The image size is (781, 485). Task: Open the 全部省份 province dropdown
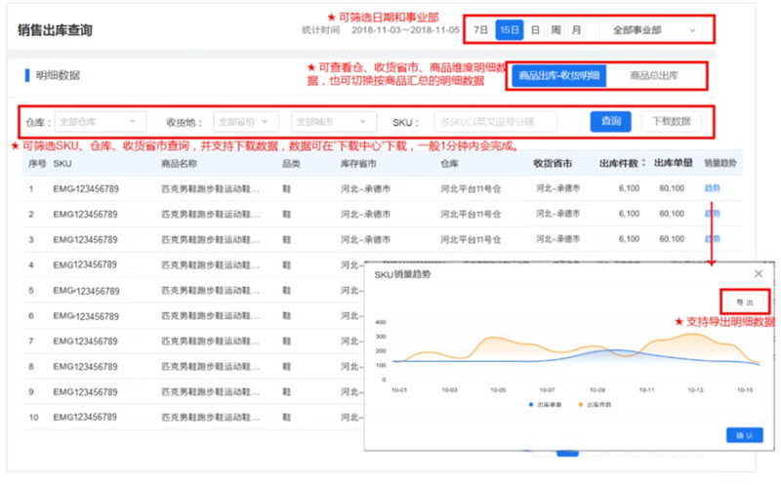click(x=248, y=122)
